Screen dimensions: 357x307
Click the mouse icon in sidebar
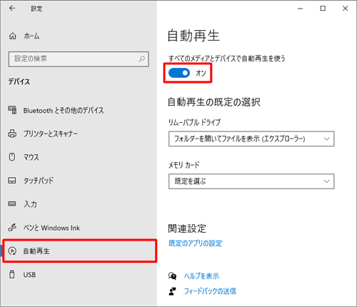click(12, 157)
